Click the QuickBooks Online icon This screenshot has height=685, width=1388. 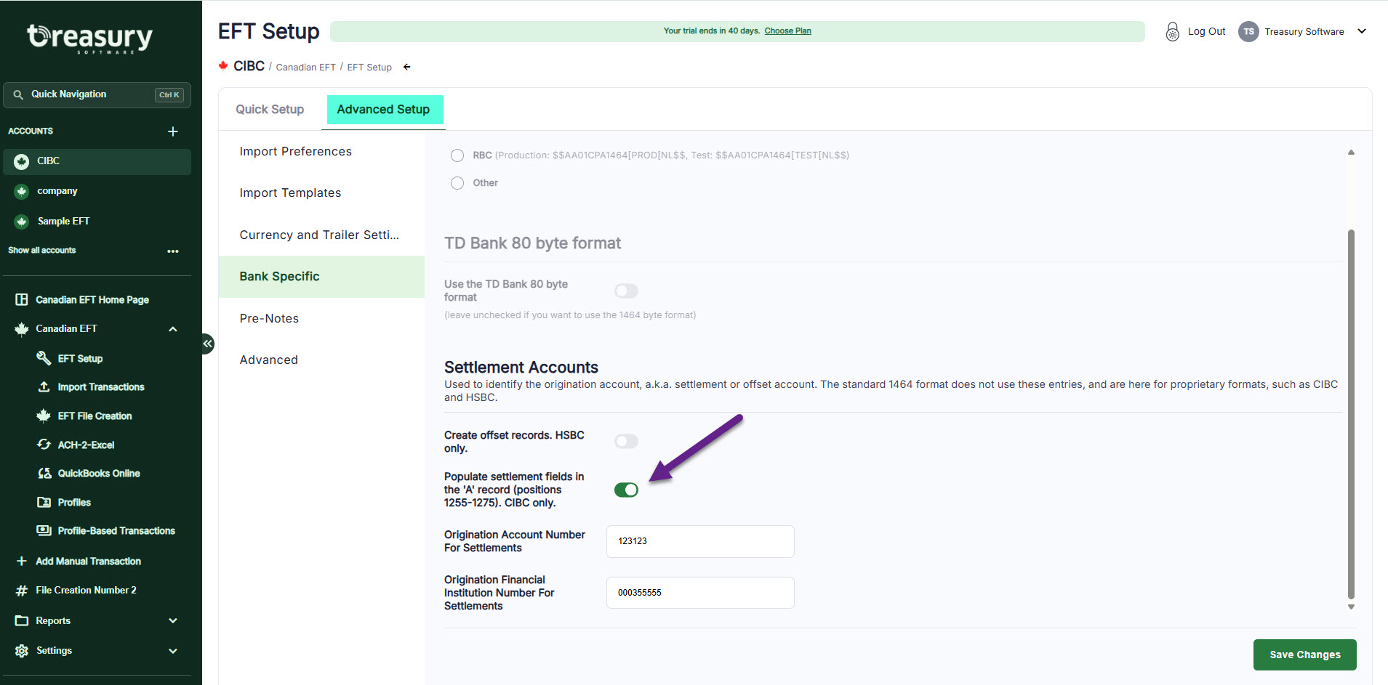(x=44, y=473)
